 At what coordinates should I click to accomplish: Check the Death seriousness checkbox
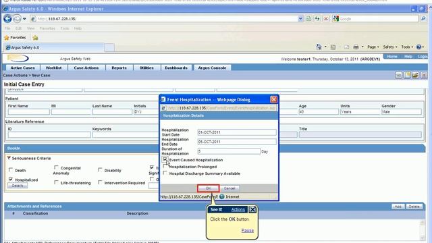point(11,169)
